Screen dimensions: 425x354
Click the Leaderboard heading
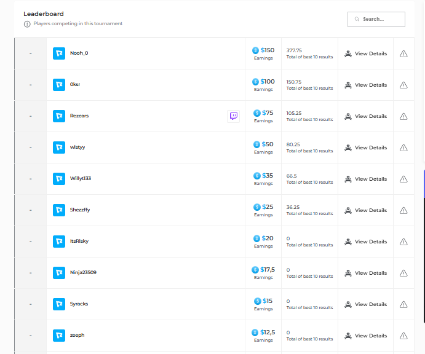(44, 14)
